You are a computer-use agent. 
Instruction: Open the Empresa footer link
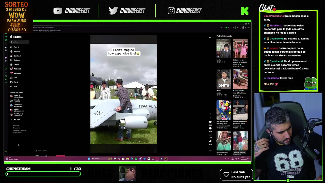(16, 125)
